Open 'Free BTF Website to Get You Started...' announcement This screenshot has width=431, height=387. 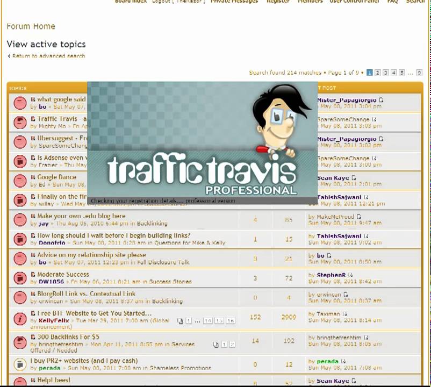point(94,313)
